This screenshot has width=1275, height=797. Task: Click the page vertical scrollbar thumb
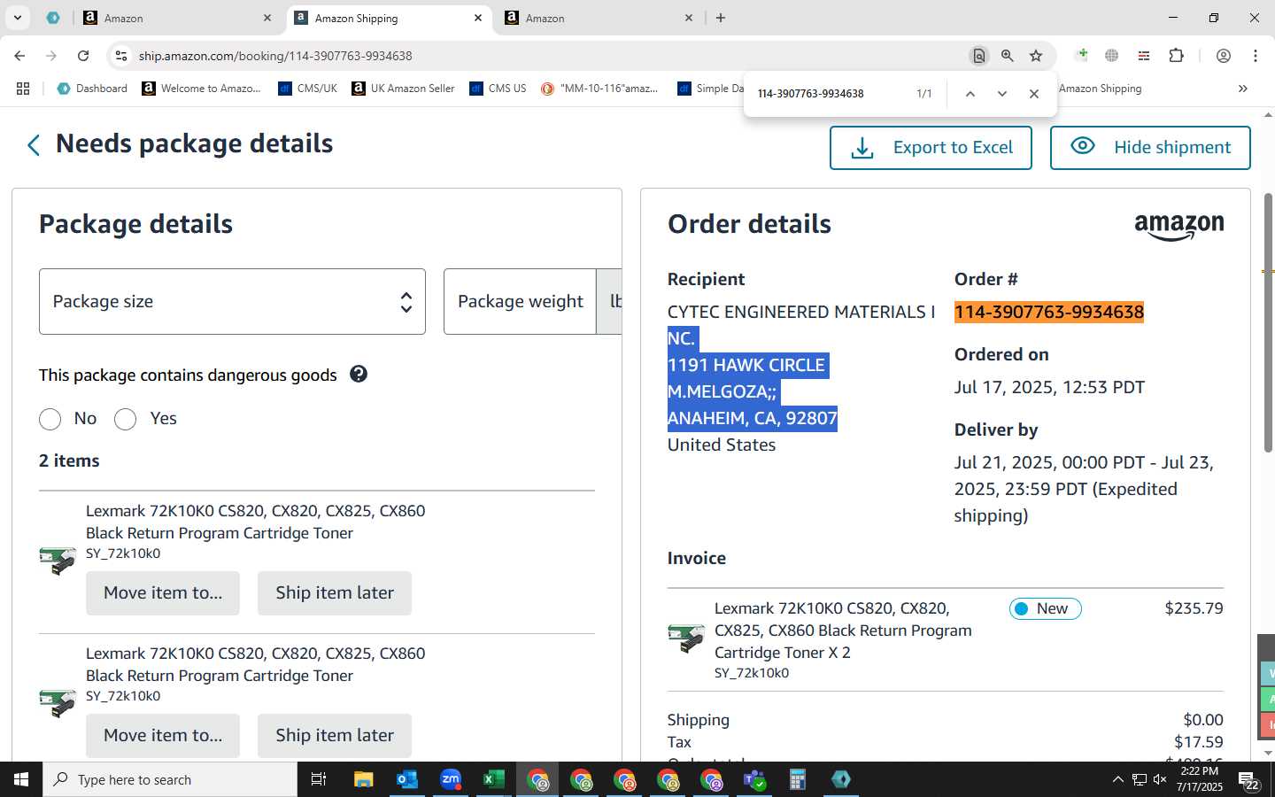(x=1268, y=321)
